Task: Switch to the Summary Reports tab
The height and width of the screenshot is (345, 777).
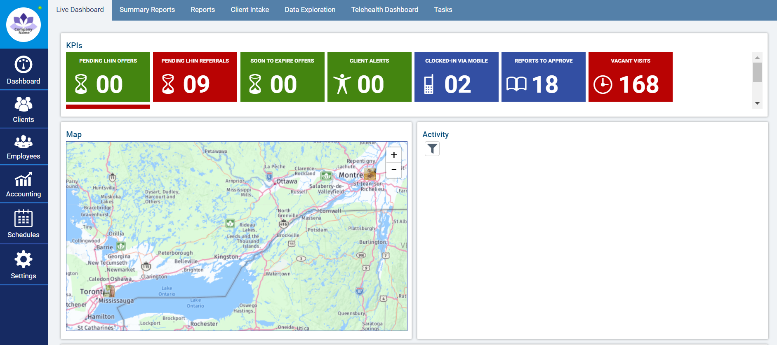Action: (x=147, y=10)
